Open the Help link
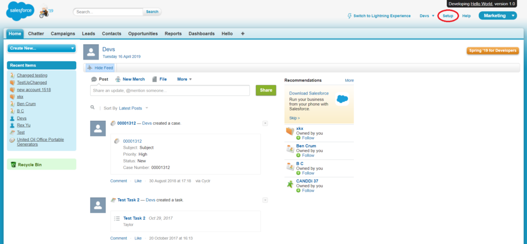Image resolution: width=527 pixels, height=244 pixels. (466, 16)
